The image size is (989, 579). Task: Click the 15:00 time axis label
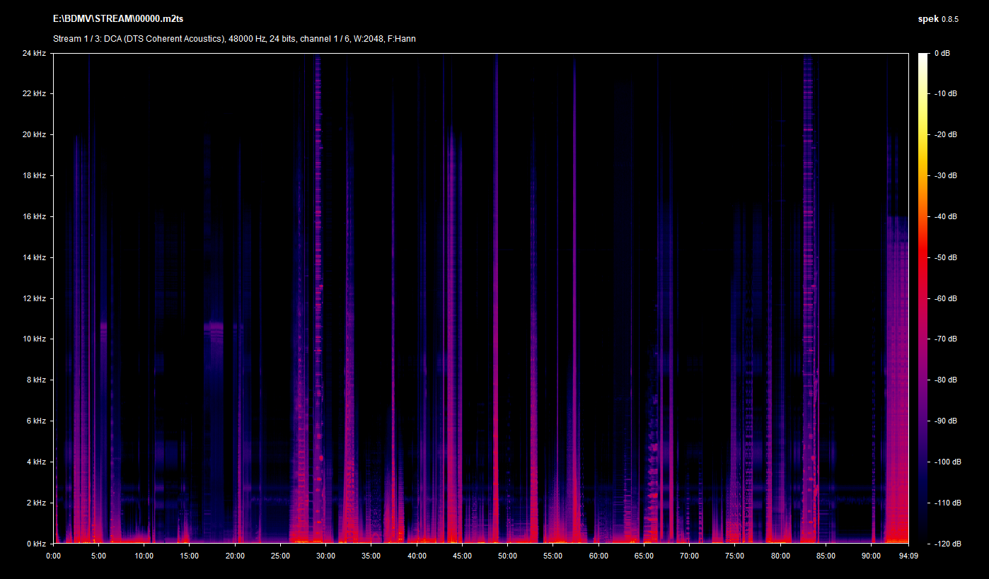click(x=189, y=556)
